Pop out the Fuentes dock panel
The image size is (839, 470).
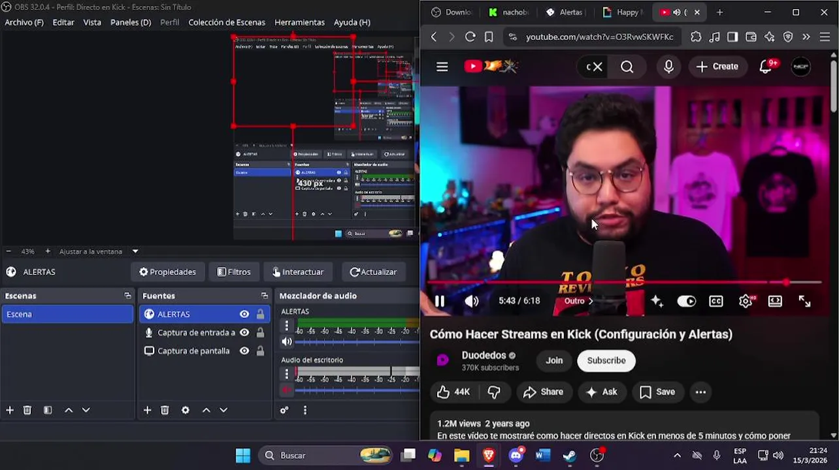265,296
